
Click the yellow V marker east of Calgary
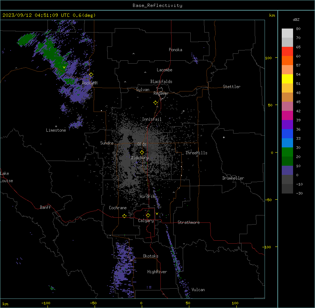click(x=157, y=214)
